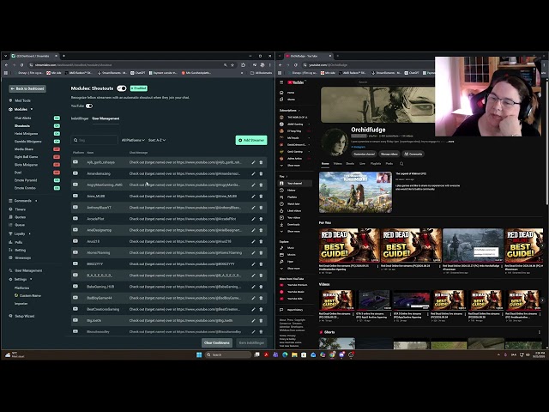Click the YouTube logo in the right window
The height and width of the screenshot is (412, 549).
click(x=296, y=82)
